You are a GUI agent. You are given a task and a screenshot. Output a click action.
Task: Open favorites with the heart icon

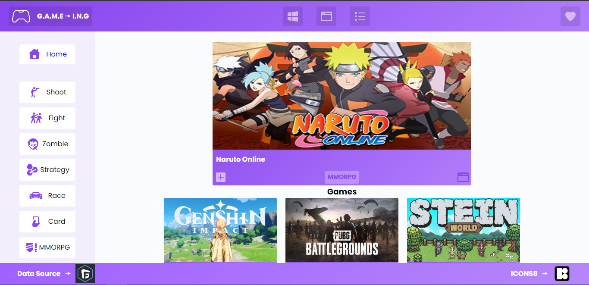point(570,16)
